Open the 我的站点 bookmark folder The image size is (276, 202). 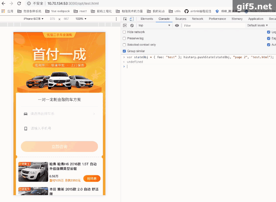pos(156,11)
